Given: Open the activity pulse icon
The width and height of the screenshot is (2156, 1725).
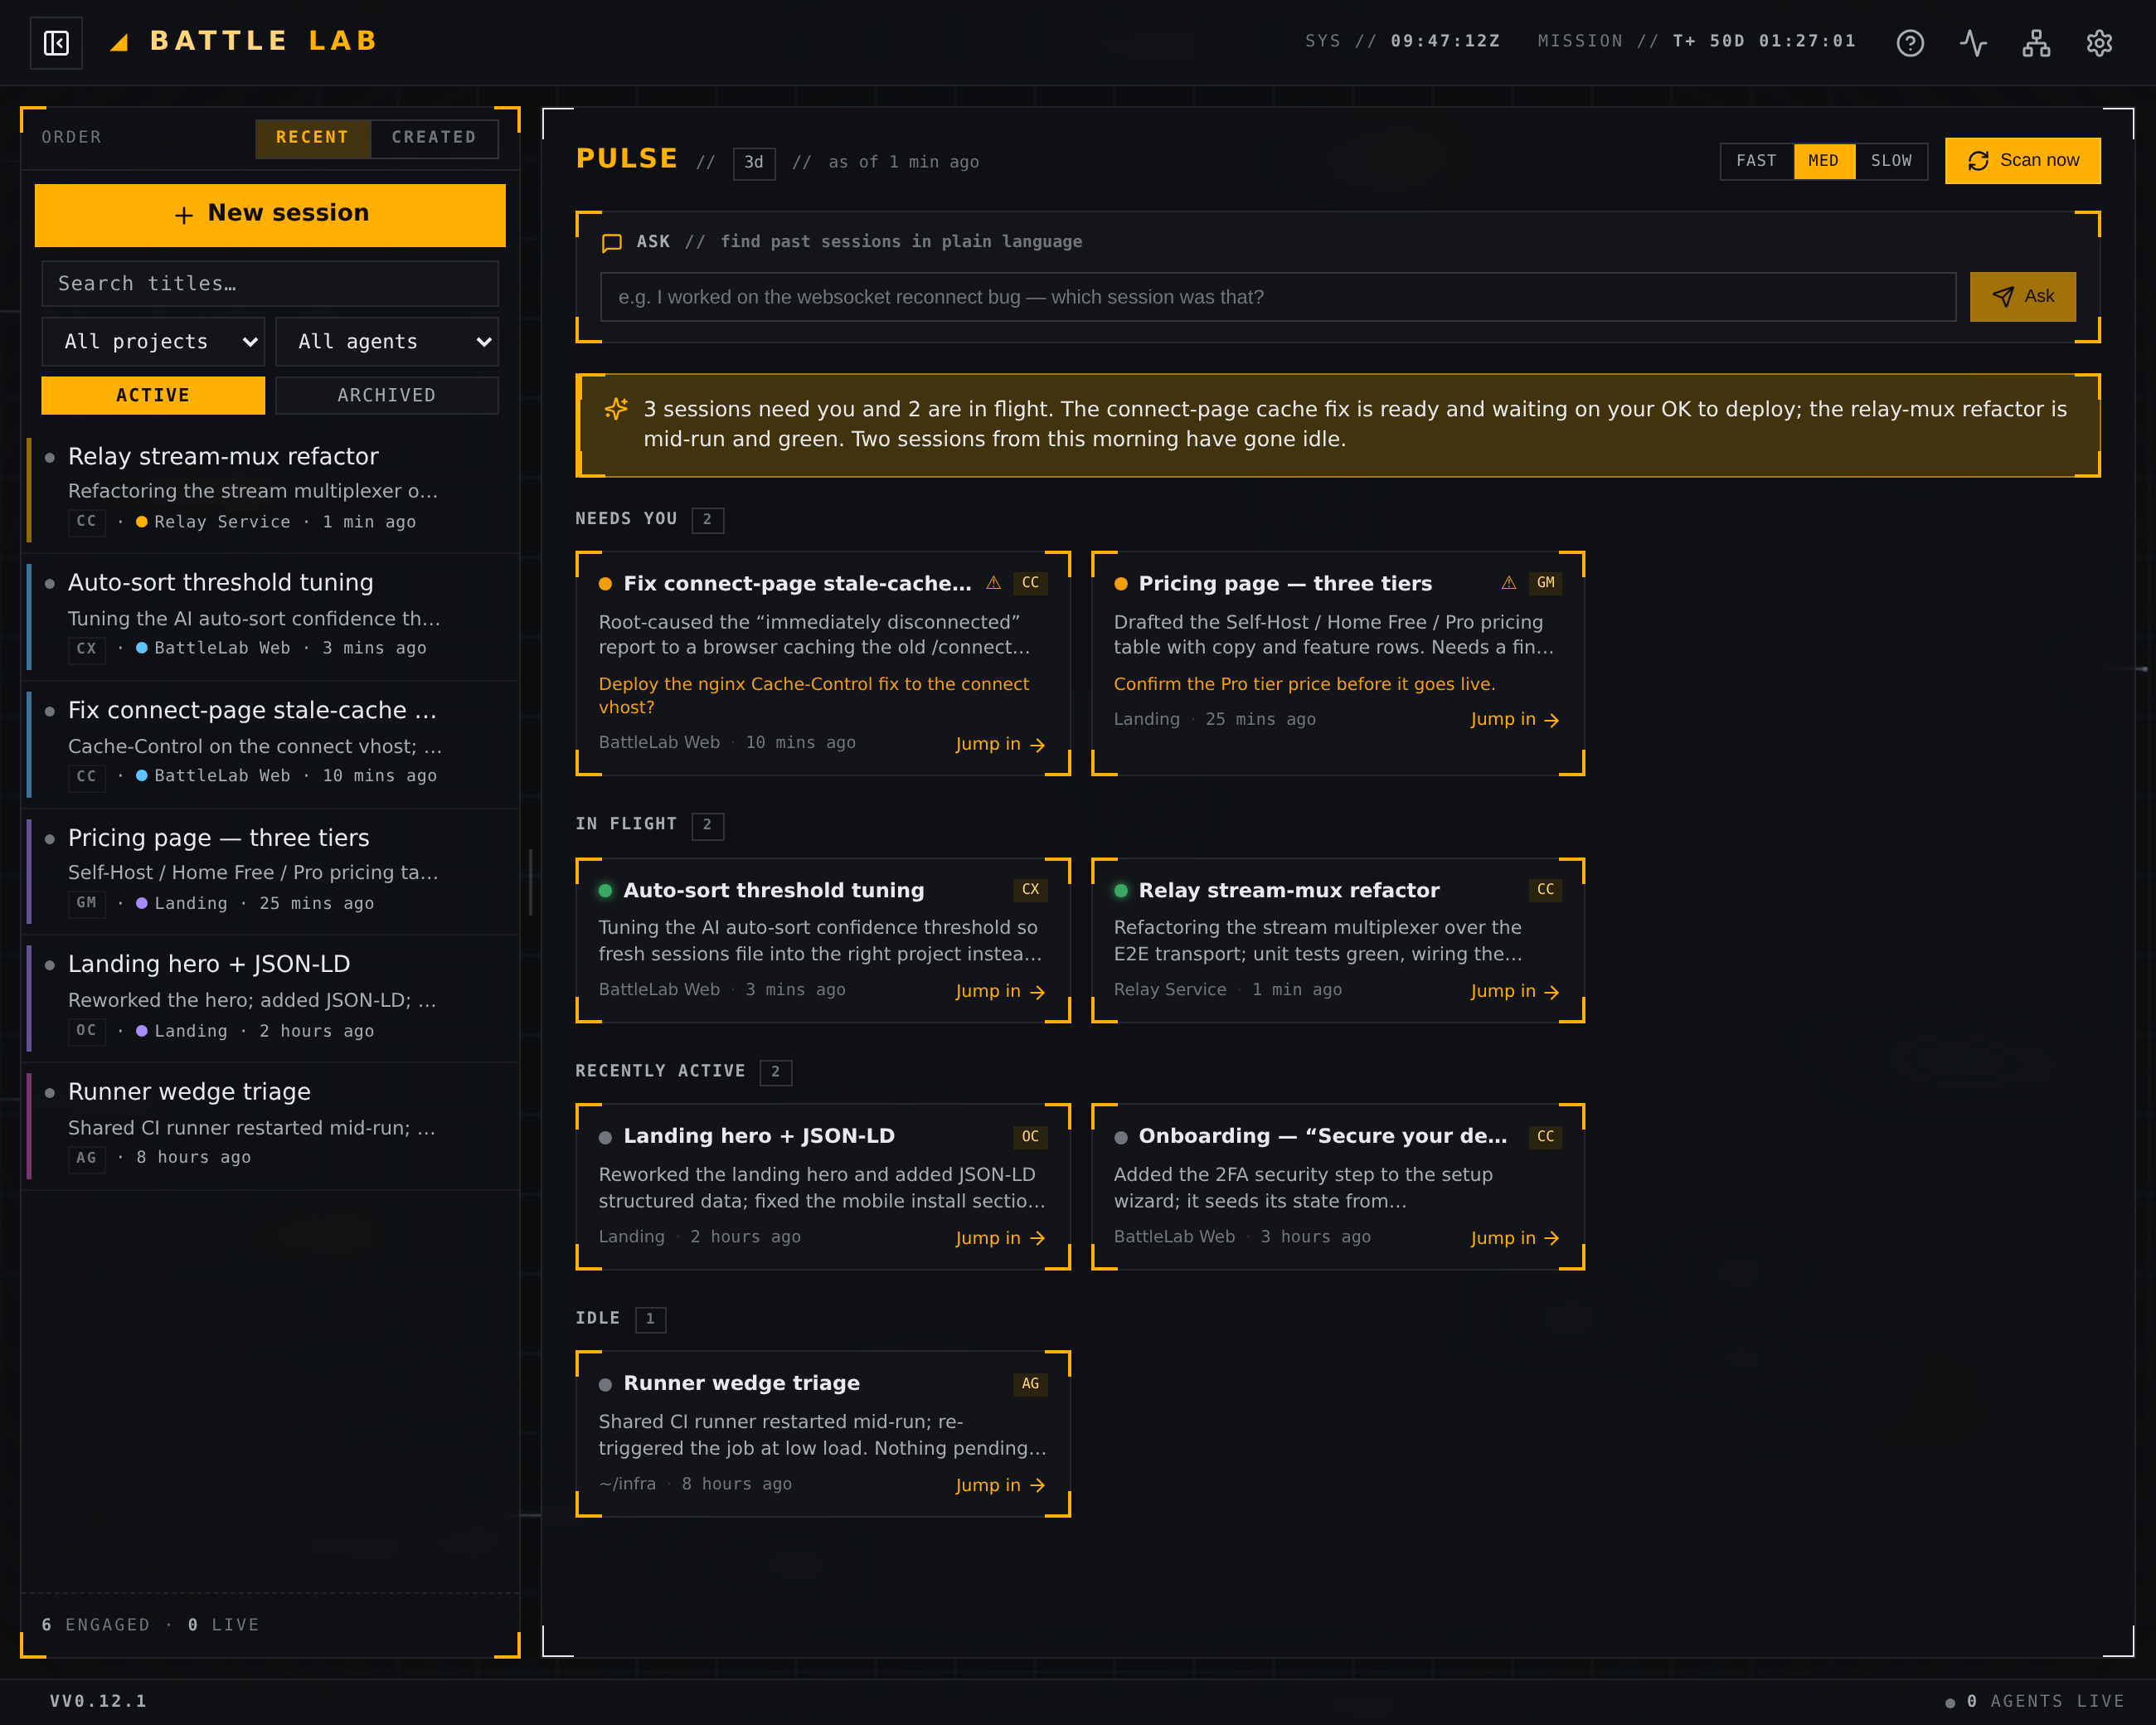Looking at the screenshot, I should [1973, 43].
